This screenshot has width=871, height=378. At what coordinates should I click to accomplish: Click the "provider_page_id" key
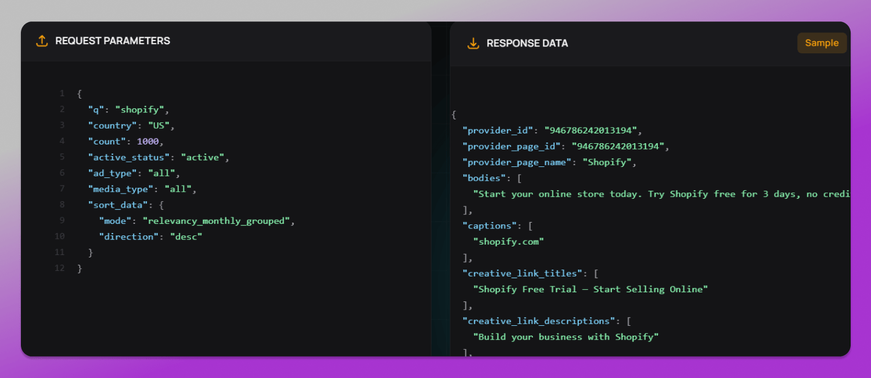point(512,146)
